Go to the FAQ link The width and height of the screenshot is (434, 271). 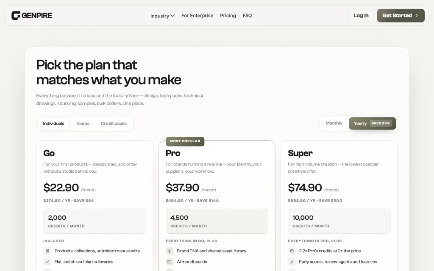[247, 16]
